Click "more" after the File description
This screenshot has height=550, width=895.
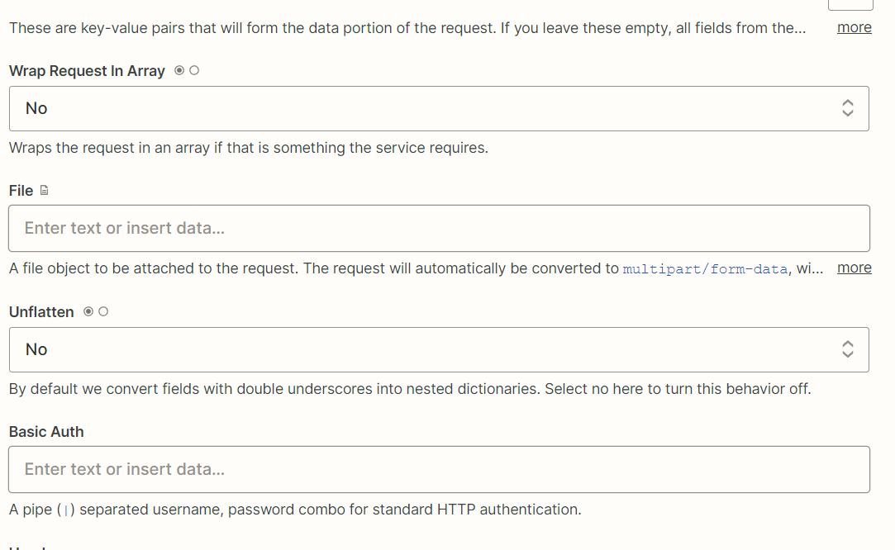point(854,268)
